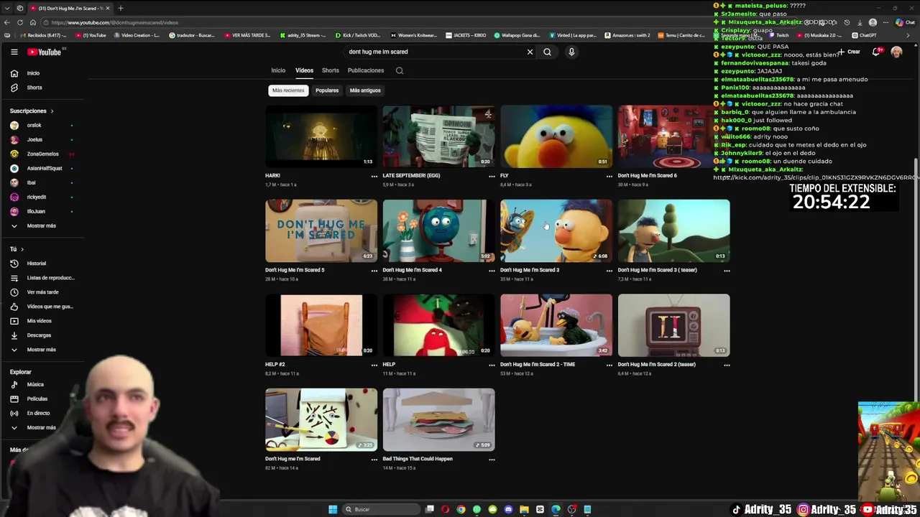Click the Crear button
The image size is (920, 517).
tap(850, 52)
